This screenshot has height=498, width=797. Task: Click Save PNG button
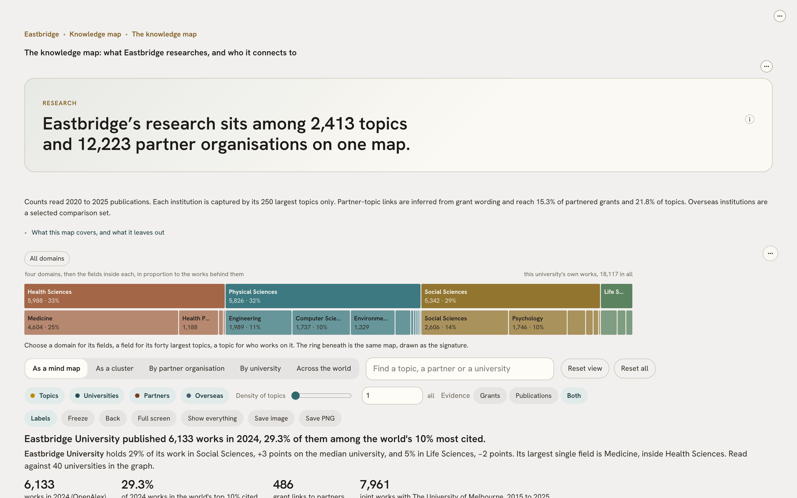tap(320, 419)
